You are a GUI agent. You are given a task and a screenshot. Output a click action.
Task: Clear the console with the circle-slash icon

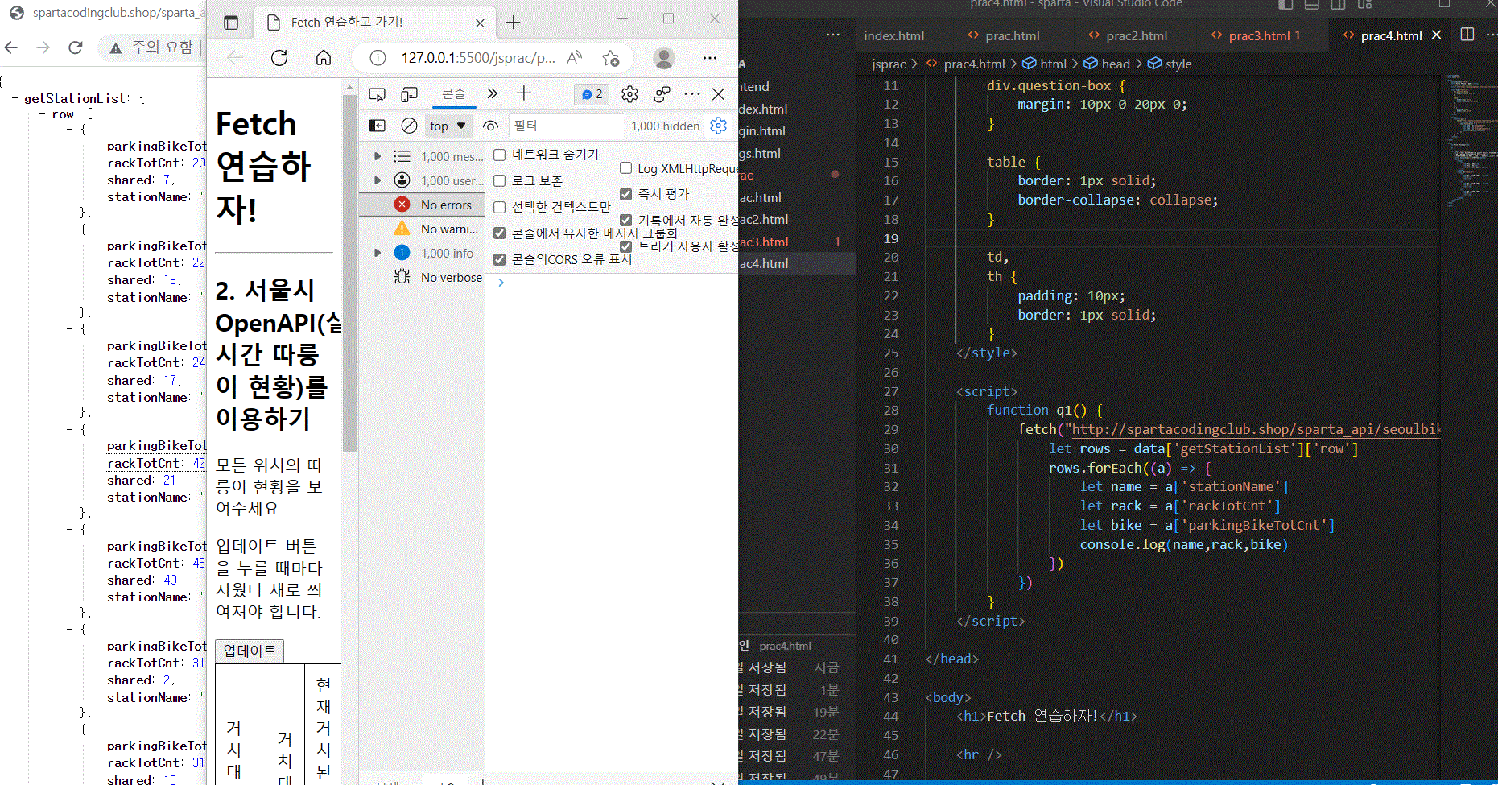click(409, 126)
